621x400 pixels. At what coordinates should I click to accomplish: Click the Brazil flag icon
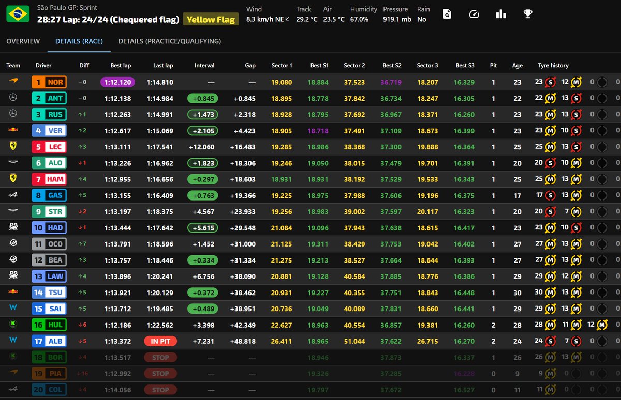[18, 14]
